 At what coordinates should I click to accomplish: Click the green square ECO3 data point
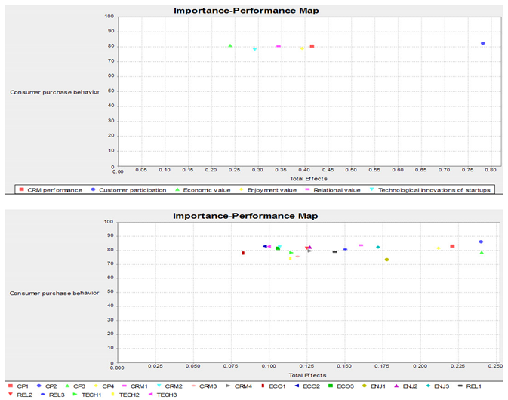(x=278, y=248)
